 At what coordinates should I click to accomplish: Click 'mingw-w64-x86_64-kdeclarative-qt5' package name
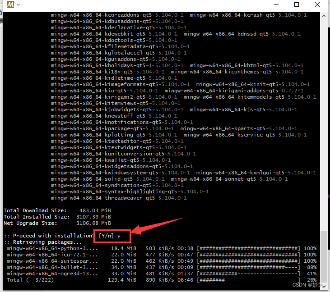click(x=103, y=27)
